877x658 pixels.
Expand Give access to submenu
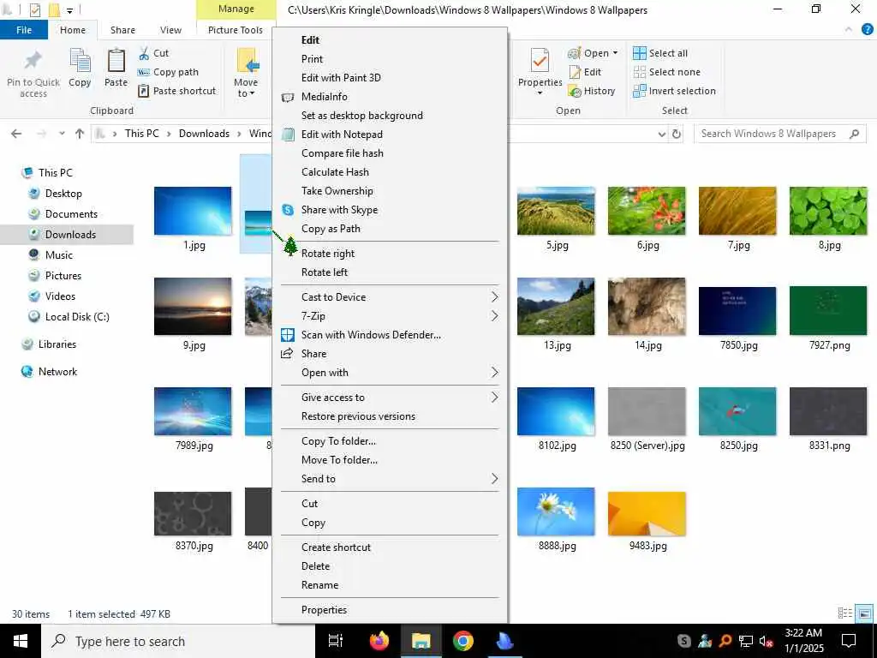390,398
